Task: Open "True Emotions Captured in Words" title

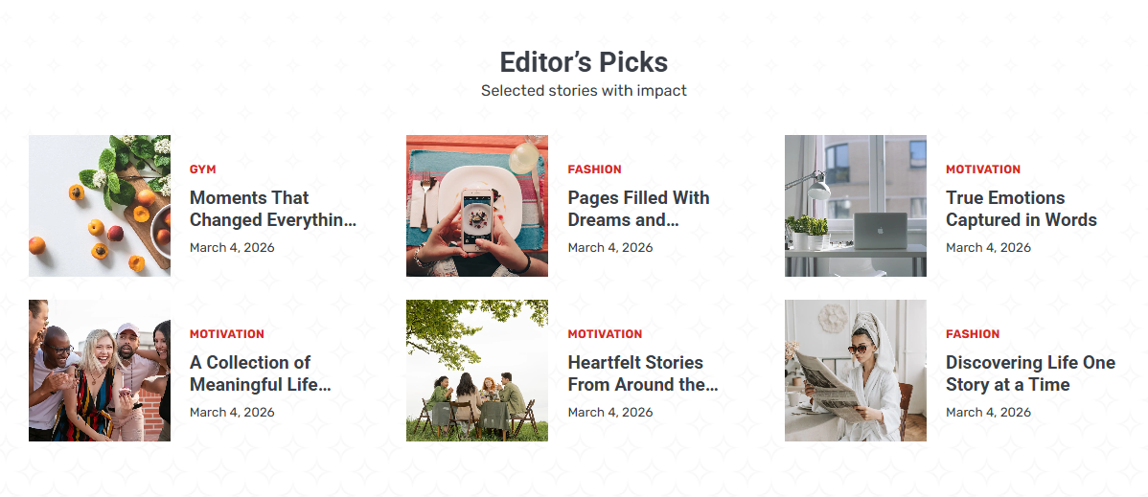Action: pyautogui.click(x=1021, y=209)
